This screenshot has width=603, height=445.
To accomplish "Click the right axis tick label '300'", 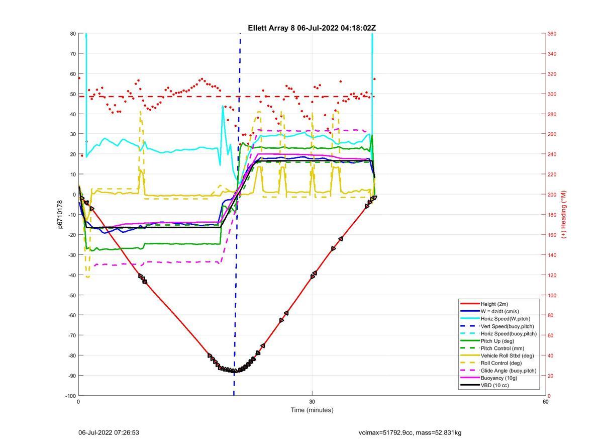I will click(552, 94).
